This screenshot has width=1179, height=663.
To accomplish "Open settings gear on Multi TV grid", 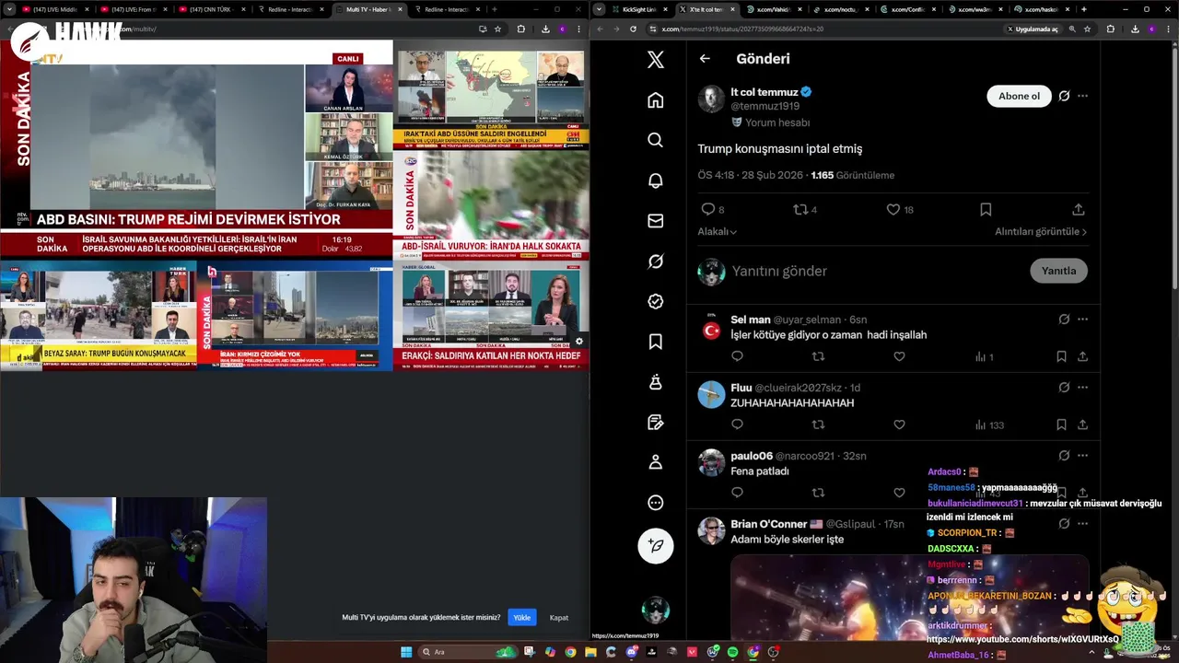I will (x=578, y=342).
